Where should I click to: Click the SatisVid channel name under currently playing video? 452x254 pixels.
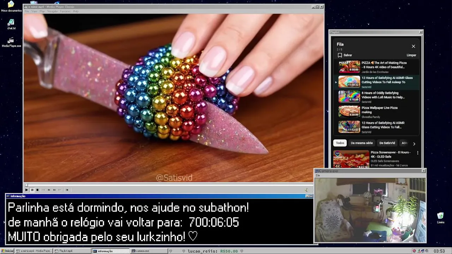pyautogui.click(x=366, y=87)
